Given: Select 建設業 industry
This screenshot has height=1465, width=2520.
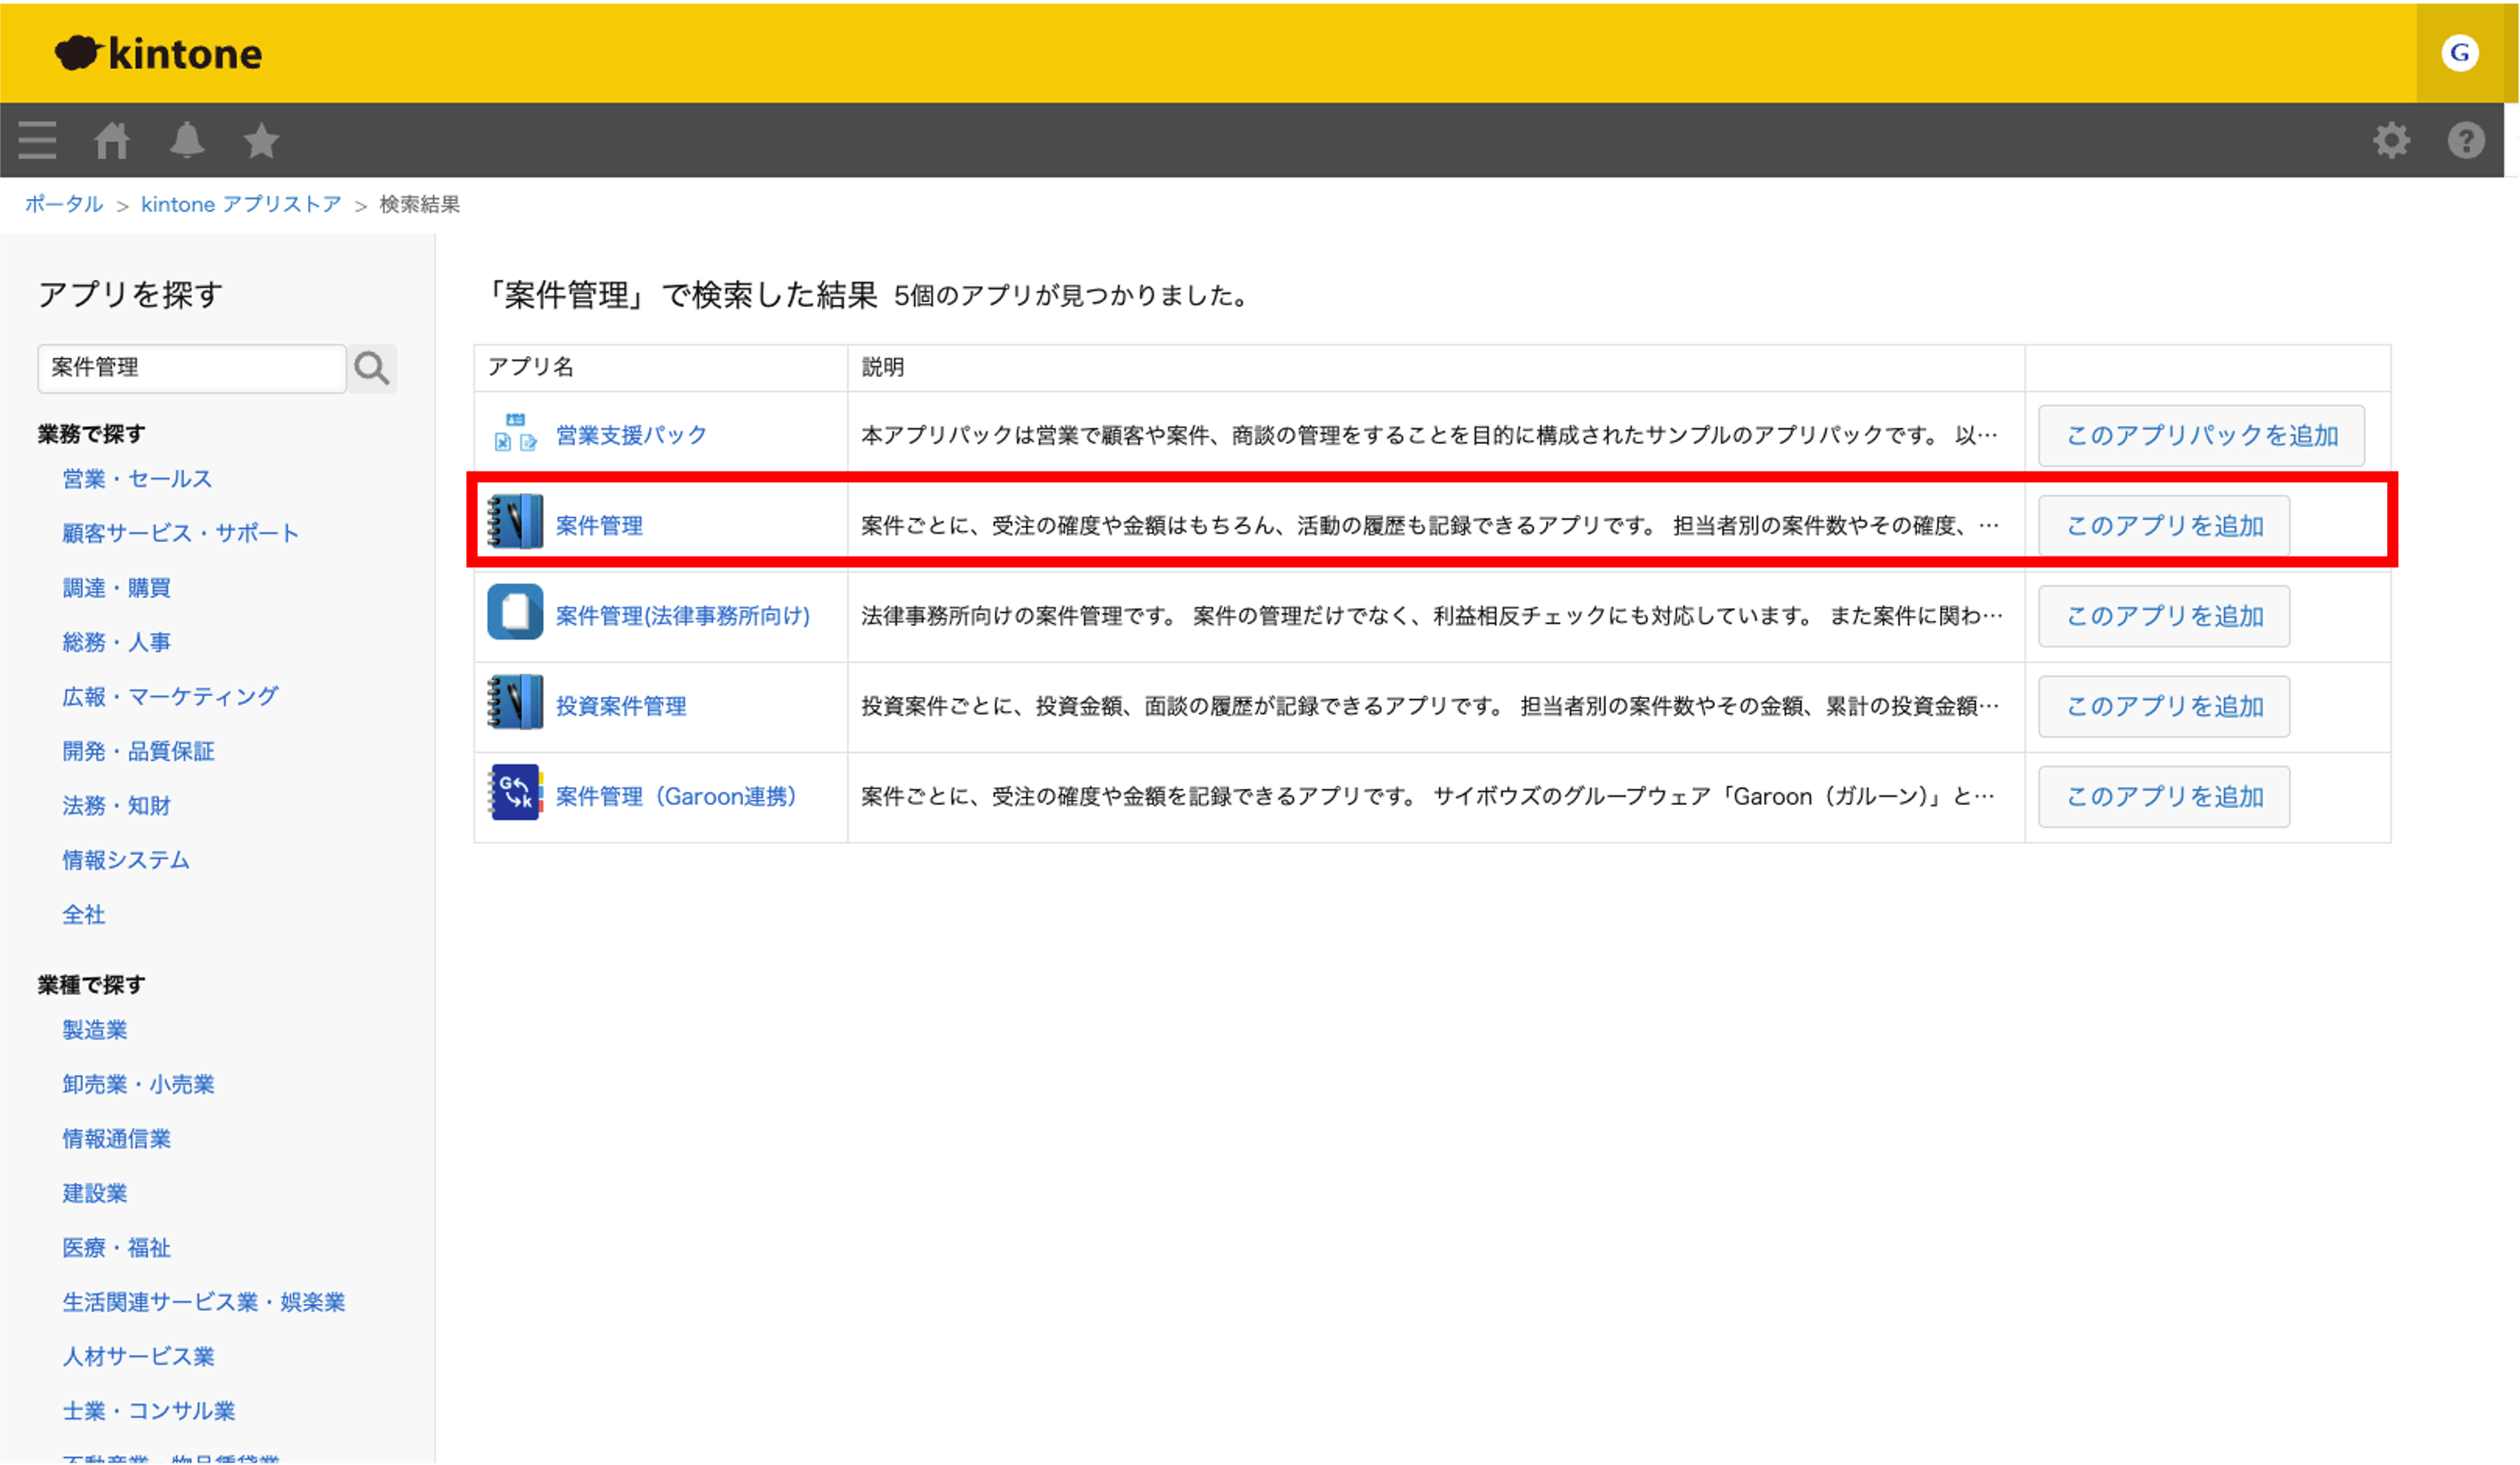Looking at the screenshot, I should [95, 1193].
